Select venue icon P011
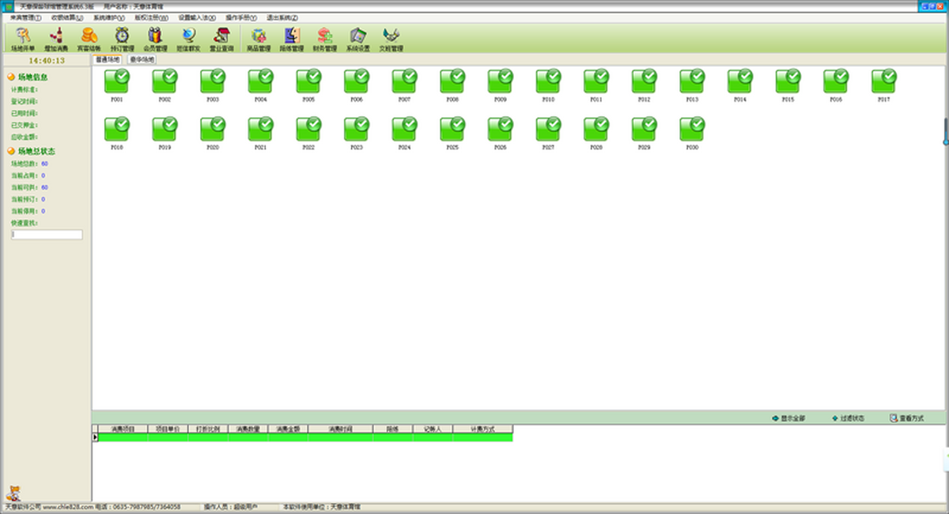This screenshot has height=514, width=949. [x=596, y=81]
